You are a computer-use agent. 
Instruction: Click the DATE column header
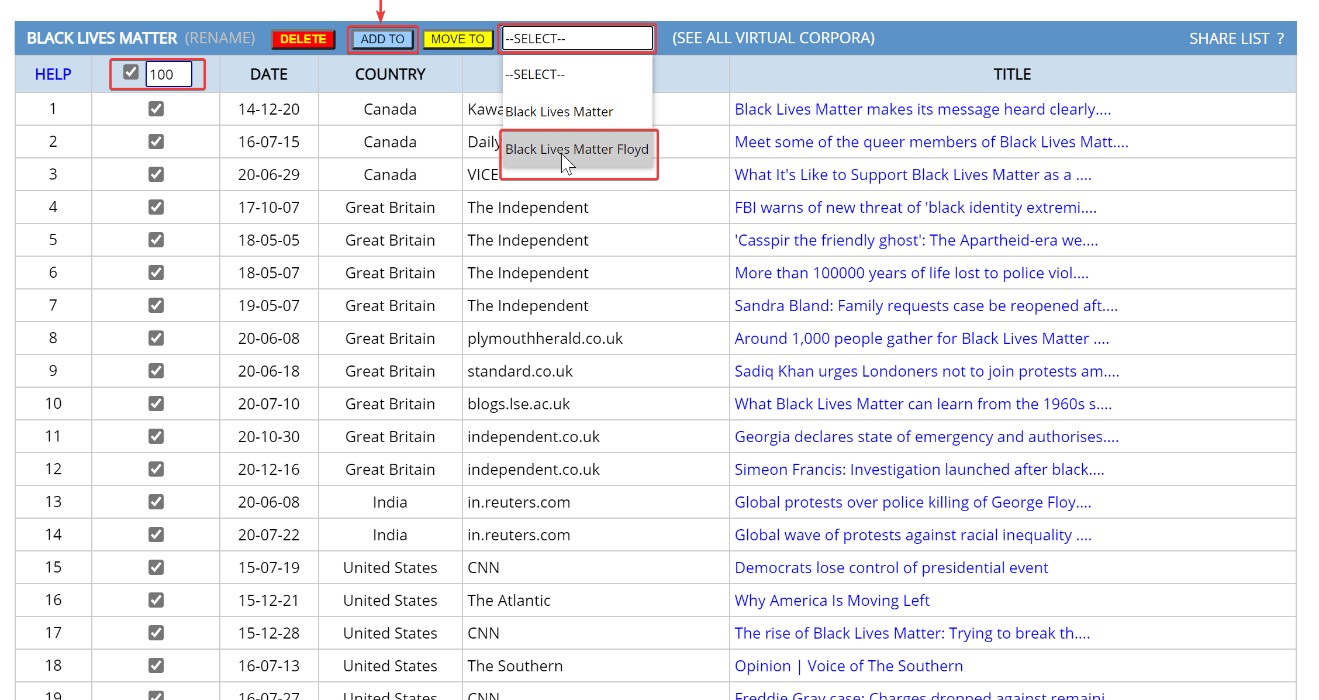click(x=269, y=74)
